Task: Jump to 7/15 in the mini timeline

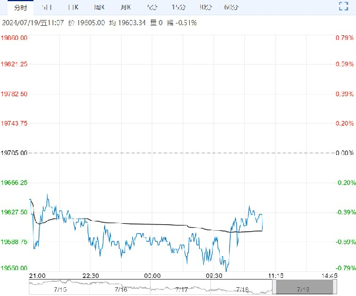Action: 61,290
